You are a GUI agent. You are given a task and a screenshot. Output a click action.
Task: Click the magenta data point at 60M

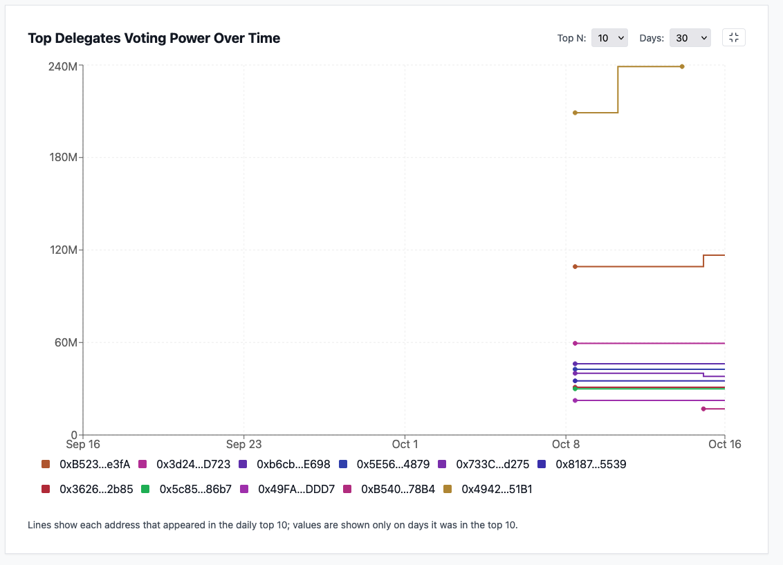(575, 343)
